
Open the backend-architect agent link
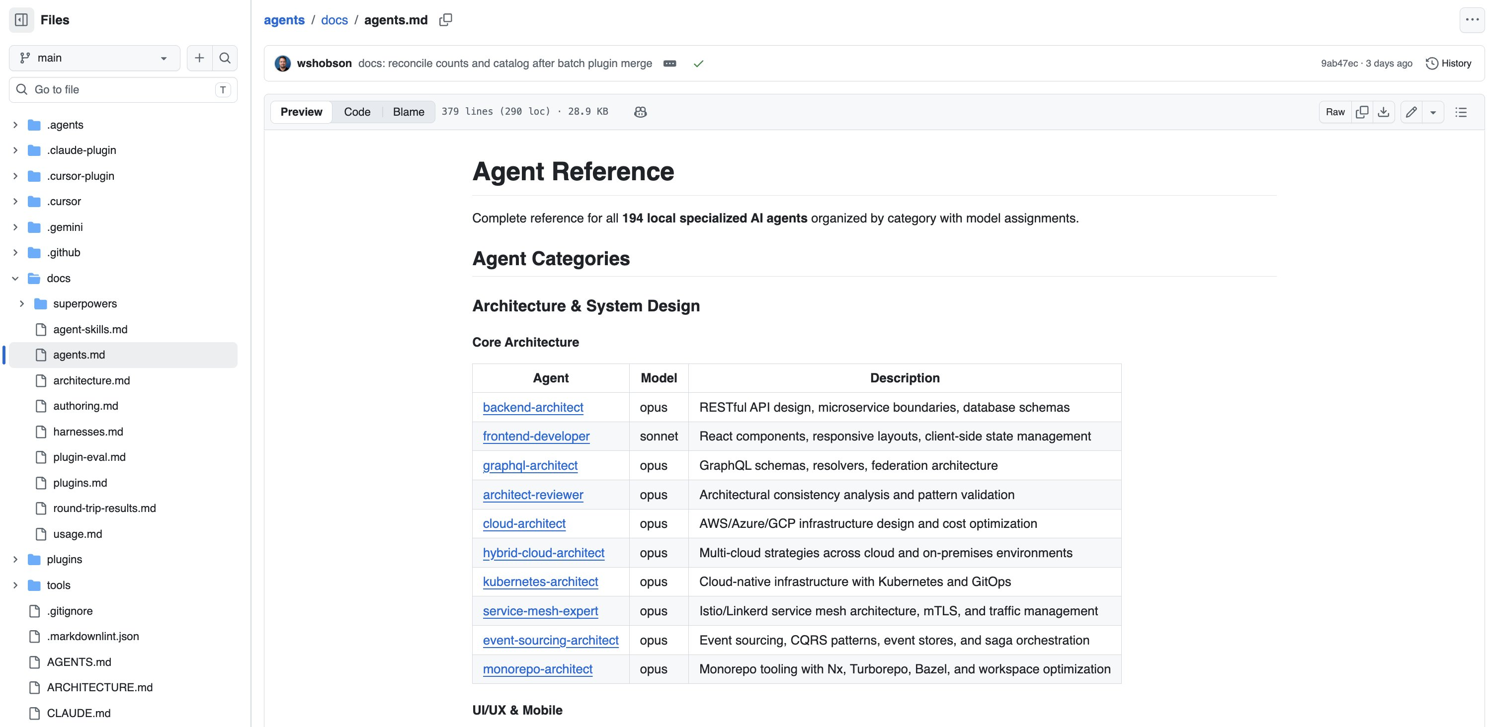point(533,407)
